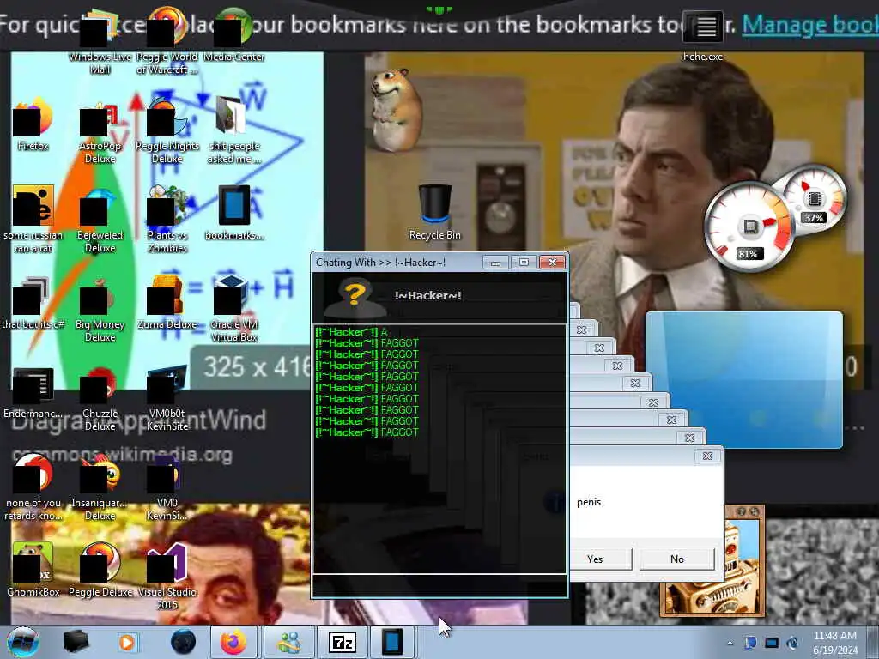Open the 'shit people asked me' folder

pos(233,130)
